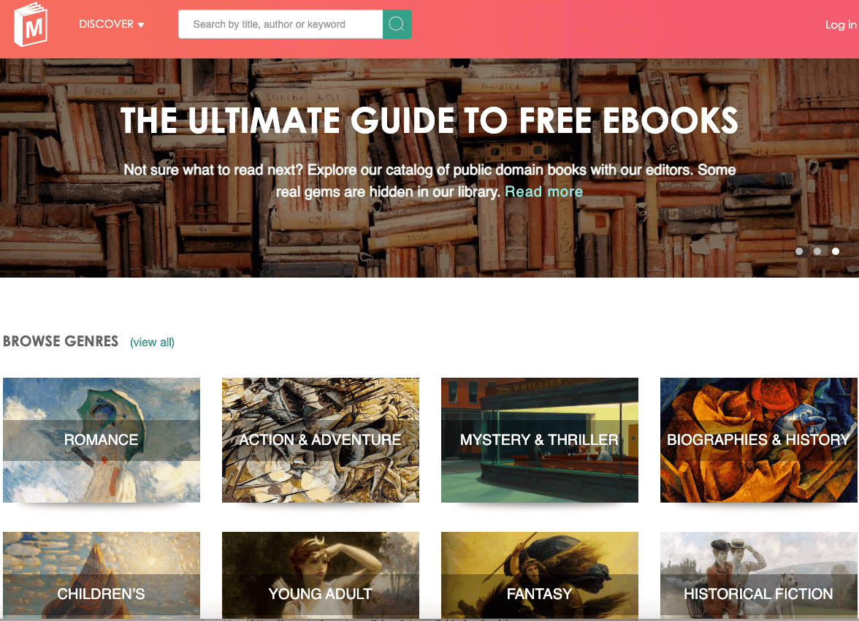The width and height of the screenshot is (859, 621).
Task: Open the Children's genre tile
Action: coord(102,576)
